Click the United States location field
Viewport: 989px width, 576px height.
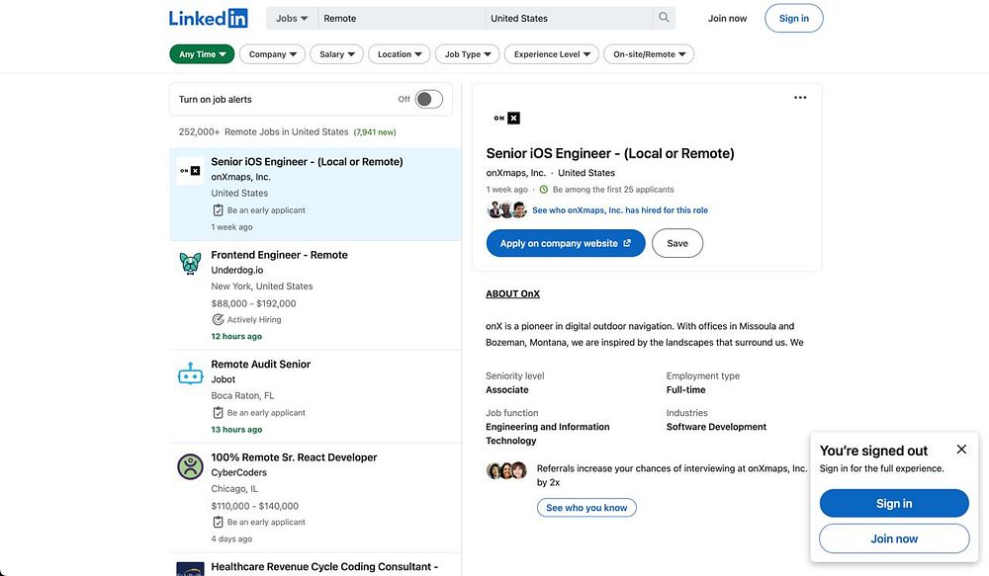point(569,18)
